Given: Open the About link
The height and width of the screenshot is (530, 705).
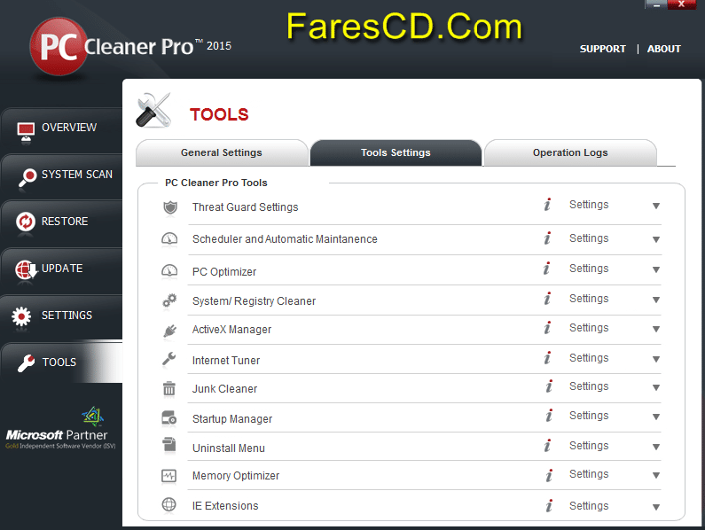Looking at the screenshot, I should pos(663,49).
